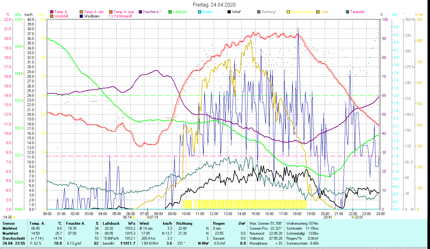Click the rising pressure arrow beside 1011.7
The width and height of the screenshot is (430, 249).
coord(121,243)
